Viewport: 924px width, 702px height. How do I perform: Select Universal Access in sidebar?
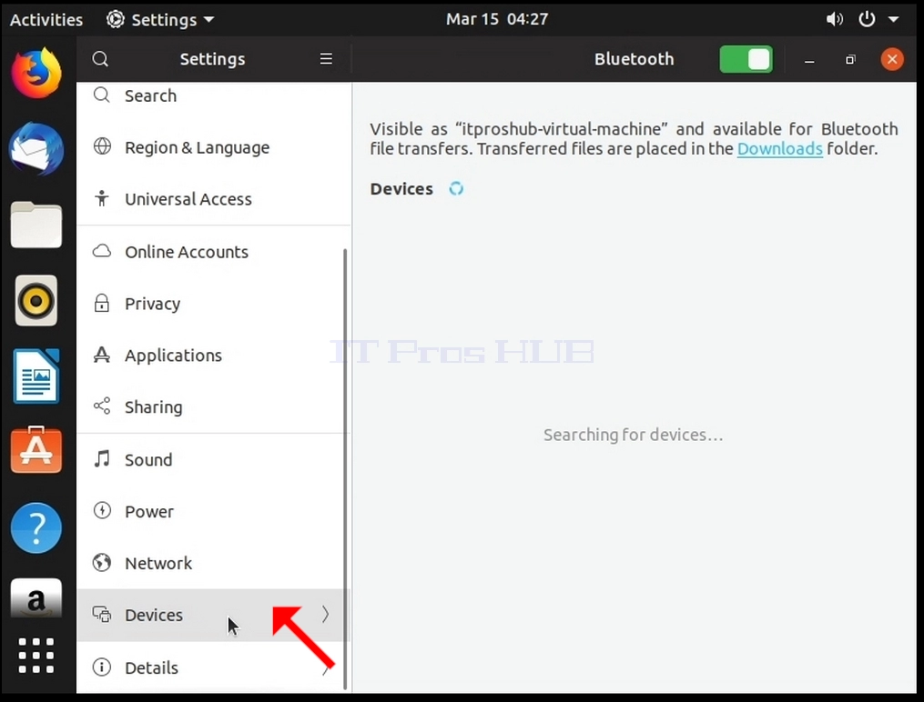[214, 199]
